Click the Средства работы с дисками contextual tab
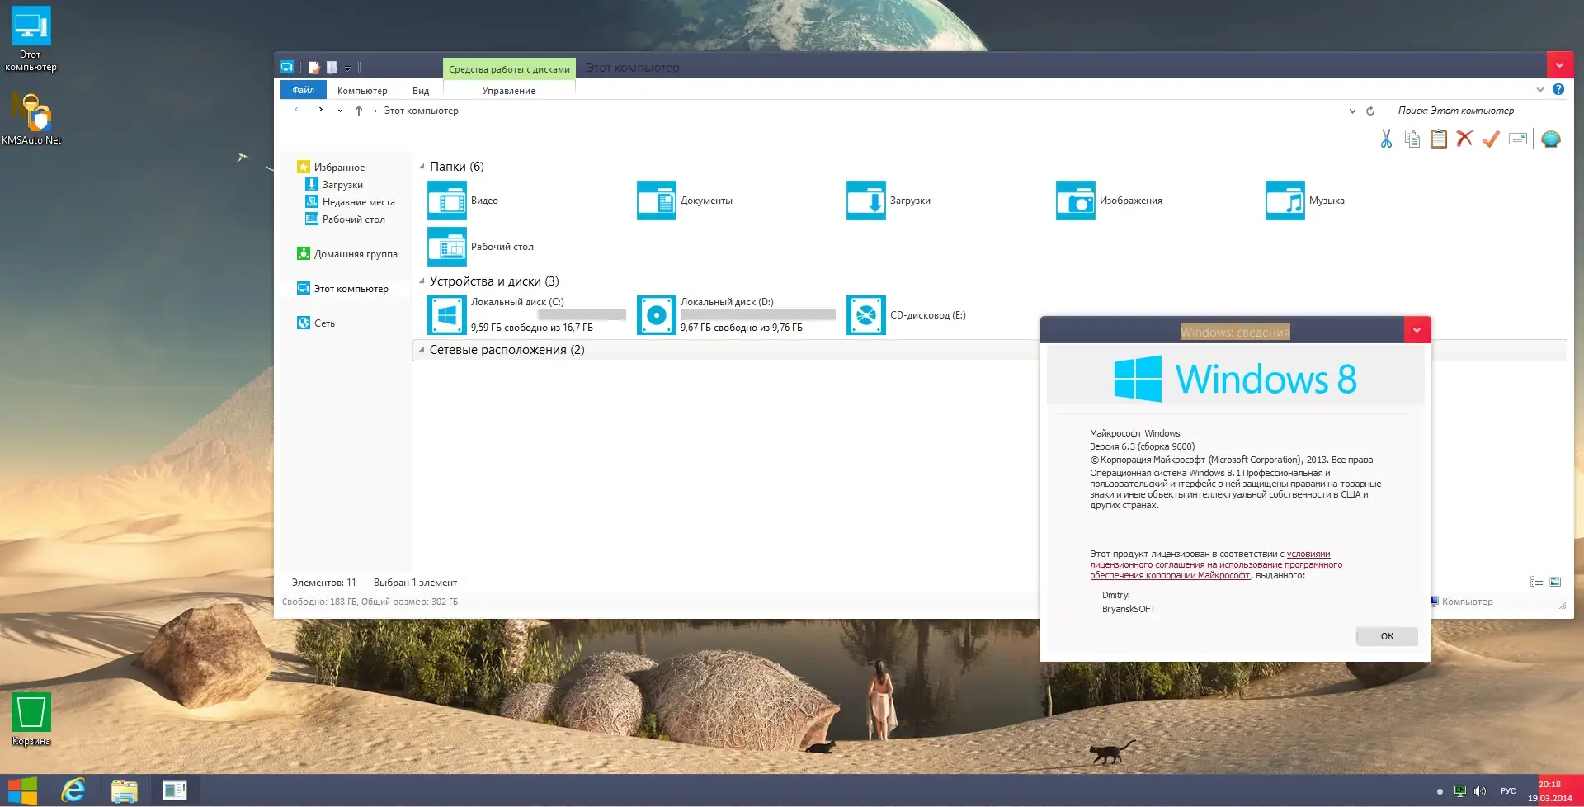The height and width of the screenshot is (807, 1584). [509, 69]
